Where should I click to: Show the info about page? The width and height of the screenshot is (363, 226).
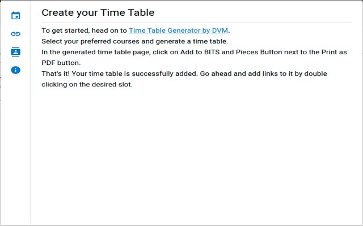(16, 70)
